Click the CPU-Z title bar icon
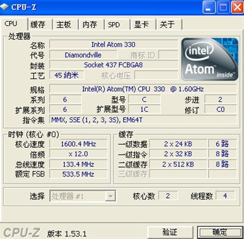Viewport: 244px width, 239px height. coord(4,7)
